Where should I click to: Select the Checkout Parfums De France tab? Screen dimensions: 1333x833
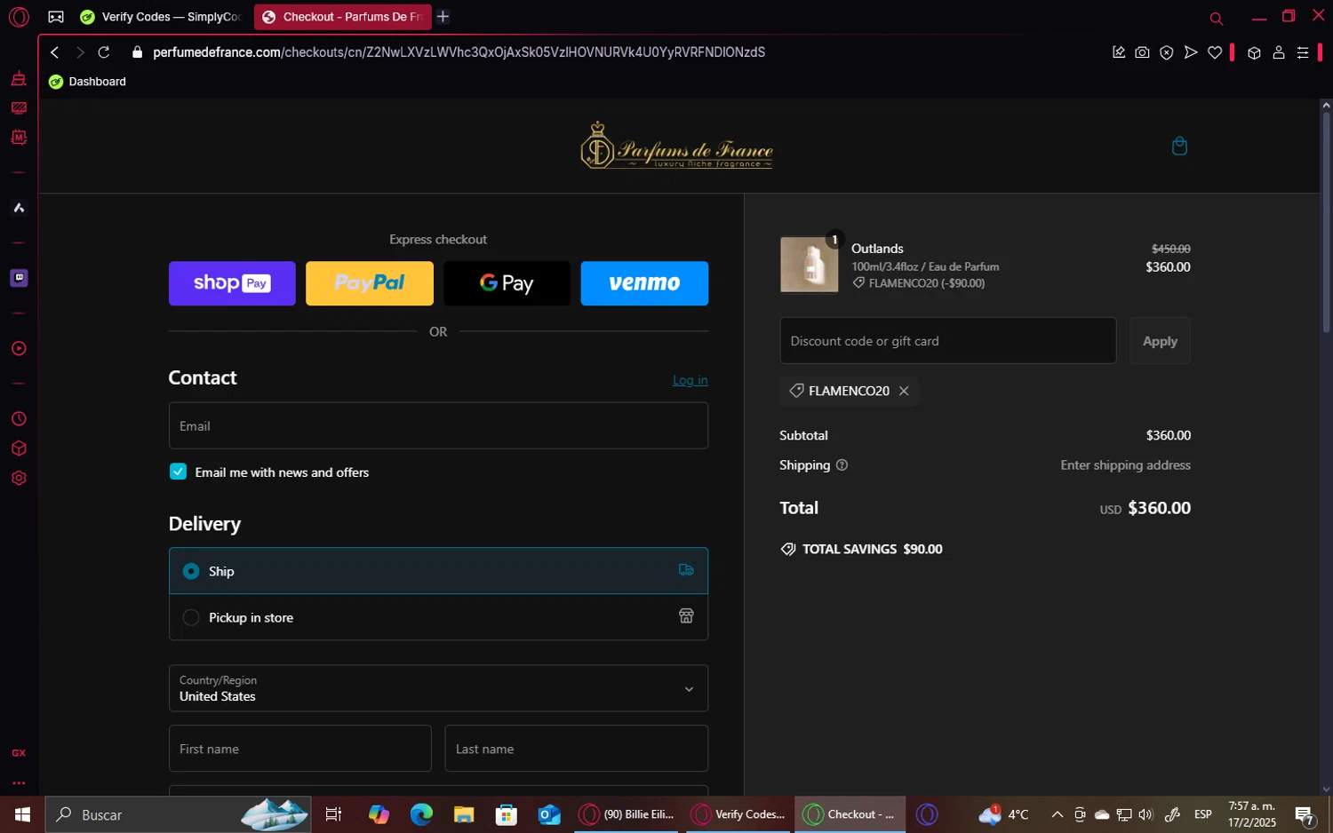[343, 17]
